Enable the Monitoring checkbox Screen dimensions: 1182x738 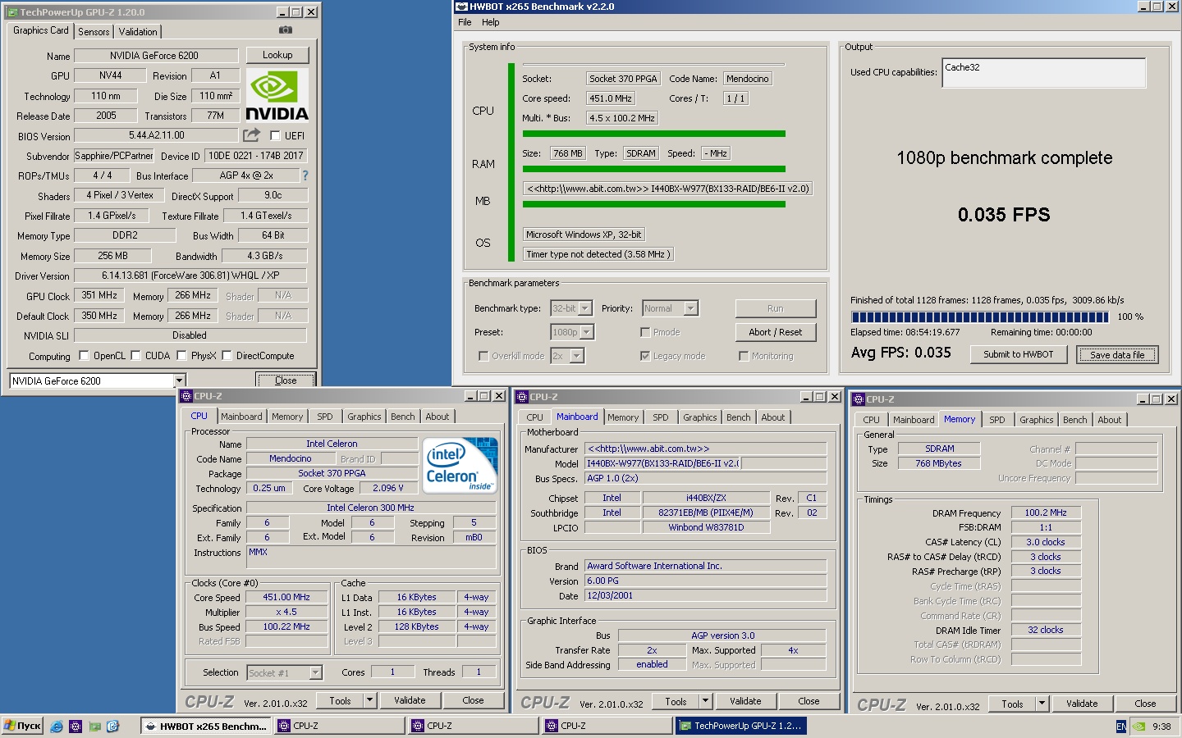(744, 356)
